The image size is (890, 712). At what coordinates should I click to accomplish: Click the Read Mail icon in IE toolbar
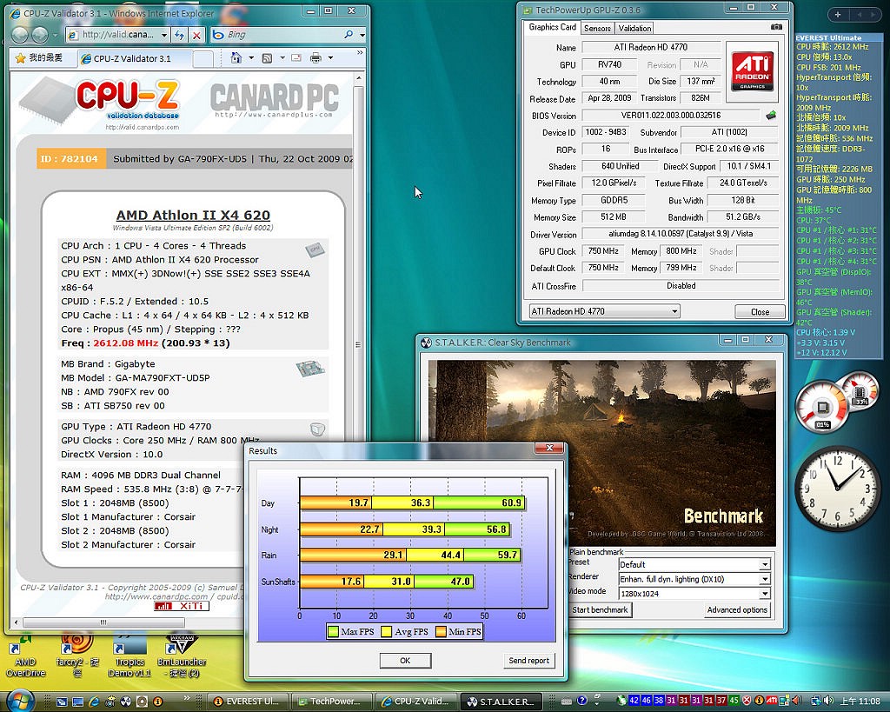(296, 58)
